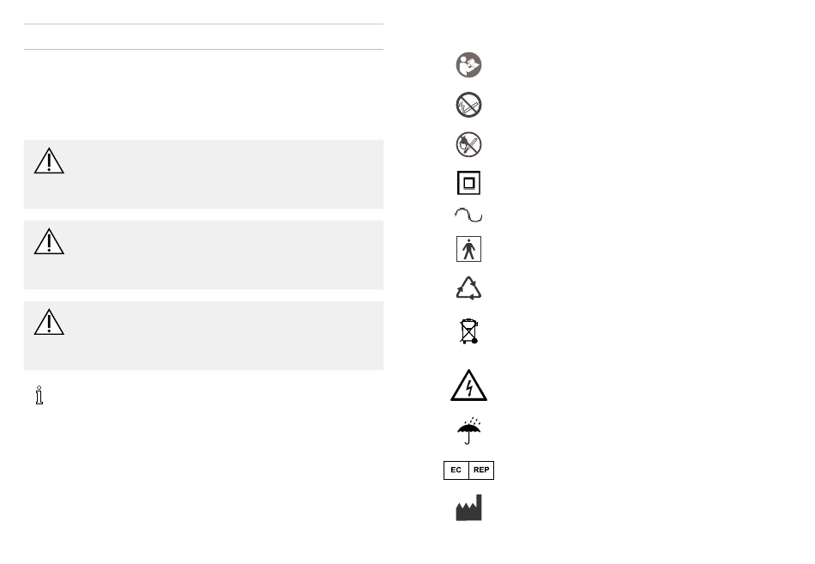Screen dimensions: 815x564
Task: Select the keep dry umbrella symbol
Action: (x=468, y=430)
